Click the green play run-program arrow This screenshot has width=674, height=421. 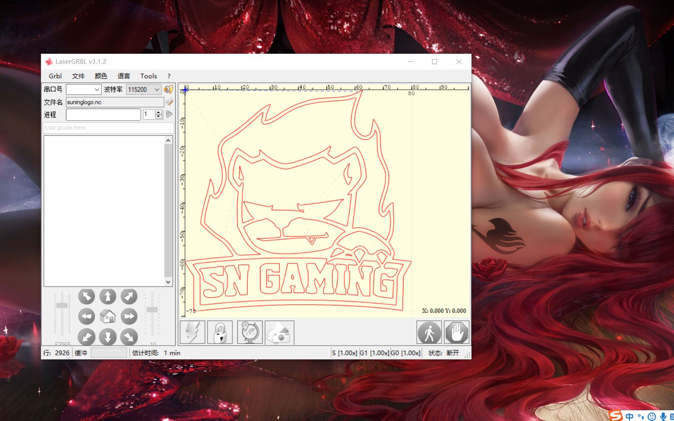pyautogui.click(x=169, y=114)
